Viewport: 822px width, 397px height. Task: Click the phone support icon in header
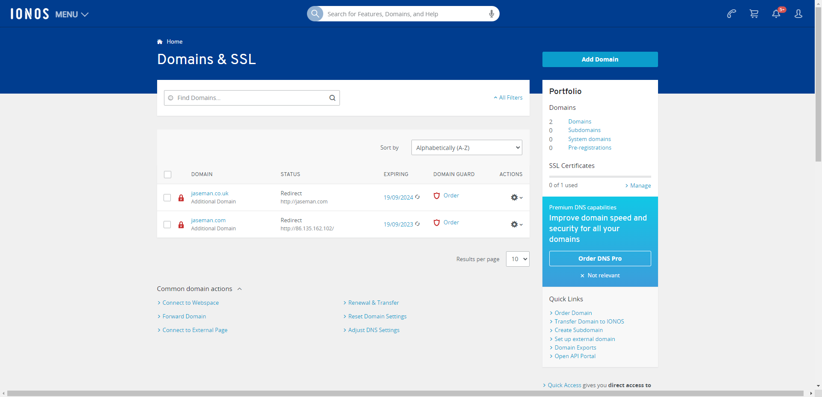click(731, 14)
